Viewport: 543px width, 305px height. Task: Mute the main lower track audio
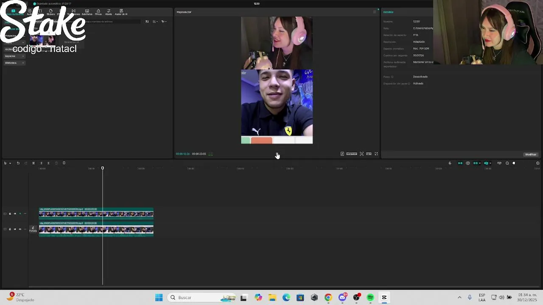(20, 229)
